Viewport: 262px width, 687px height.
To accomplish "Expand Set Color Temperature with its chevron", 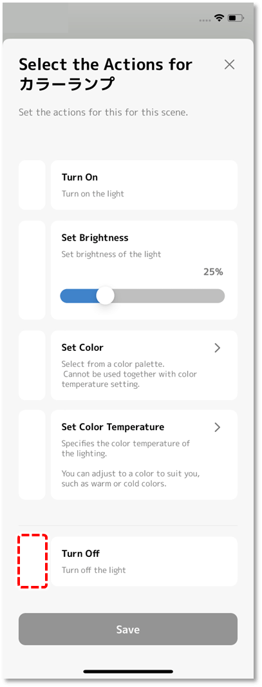I will click(x=218, y=427).
